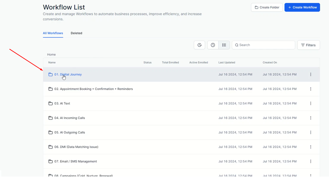This screenshot has width=329, height=181.
Task: Select the All Workflows tab
Action: pos(53,33)
